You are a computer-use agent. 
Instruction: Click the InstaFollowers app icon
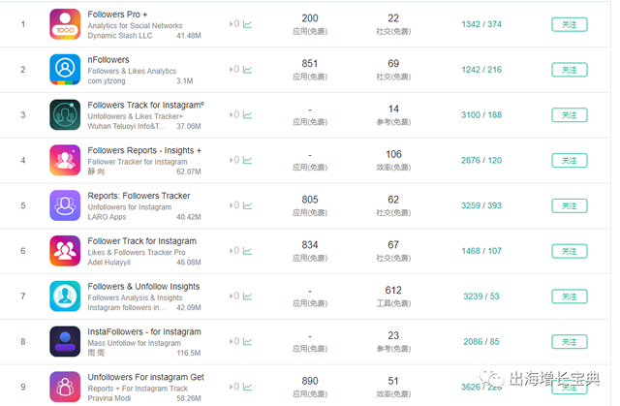coord(65,342)
